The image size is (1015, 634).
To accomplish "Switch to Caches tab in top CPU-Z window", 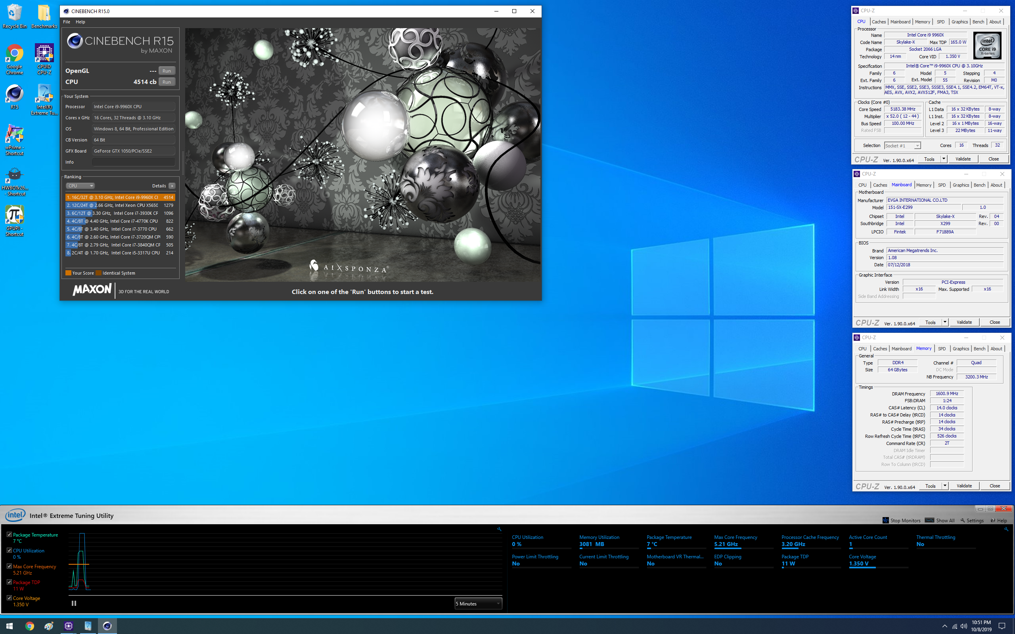I will [x=879, y=22].
